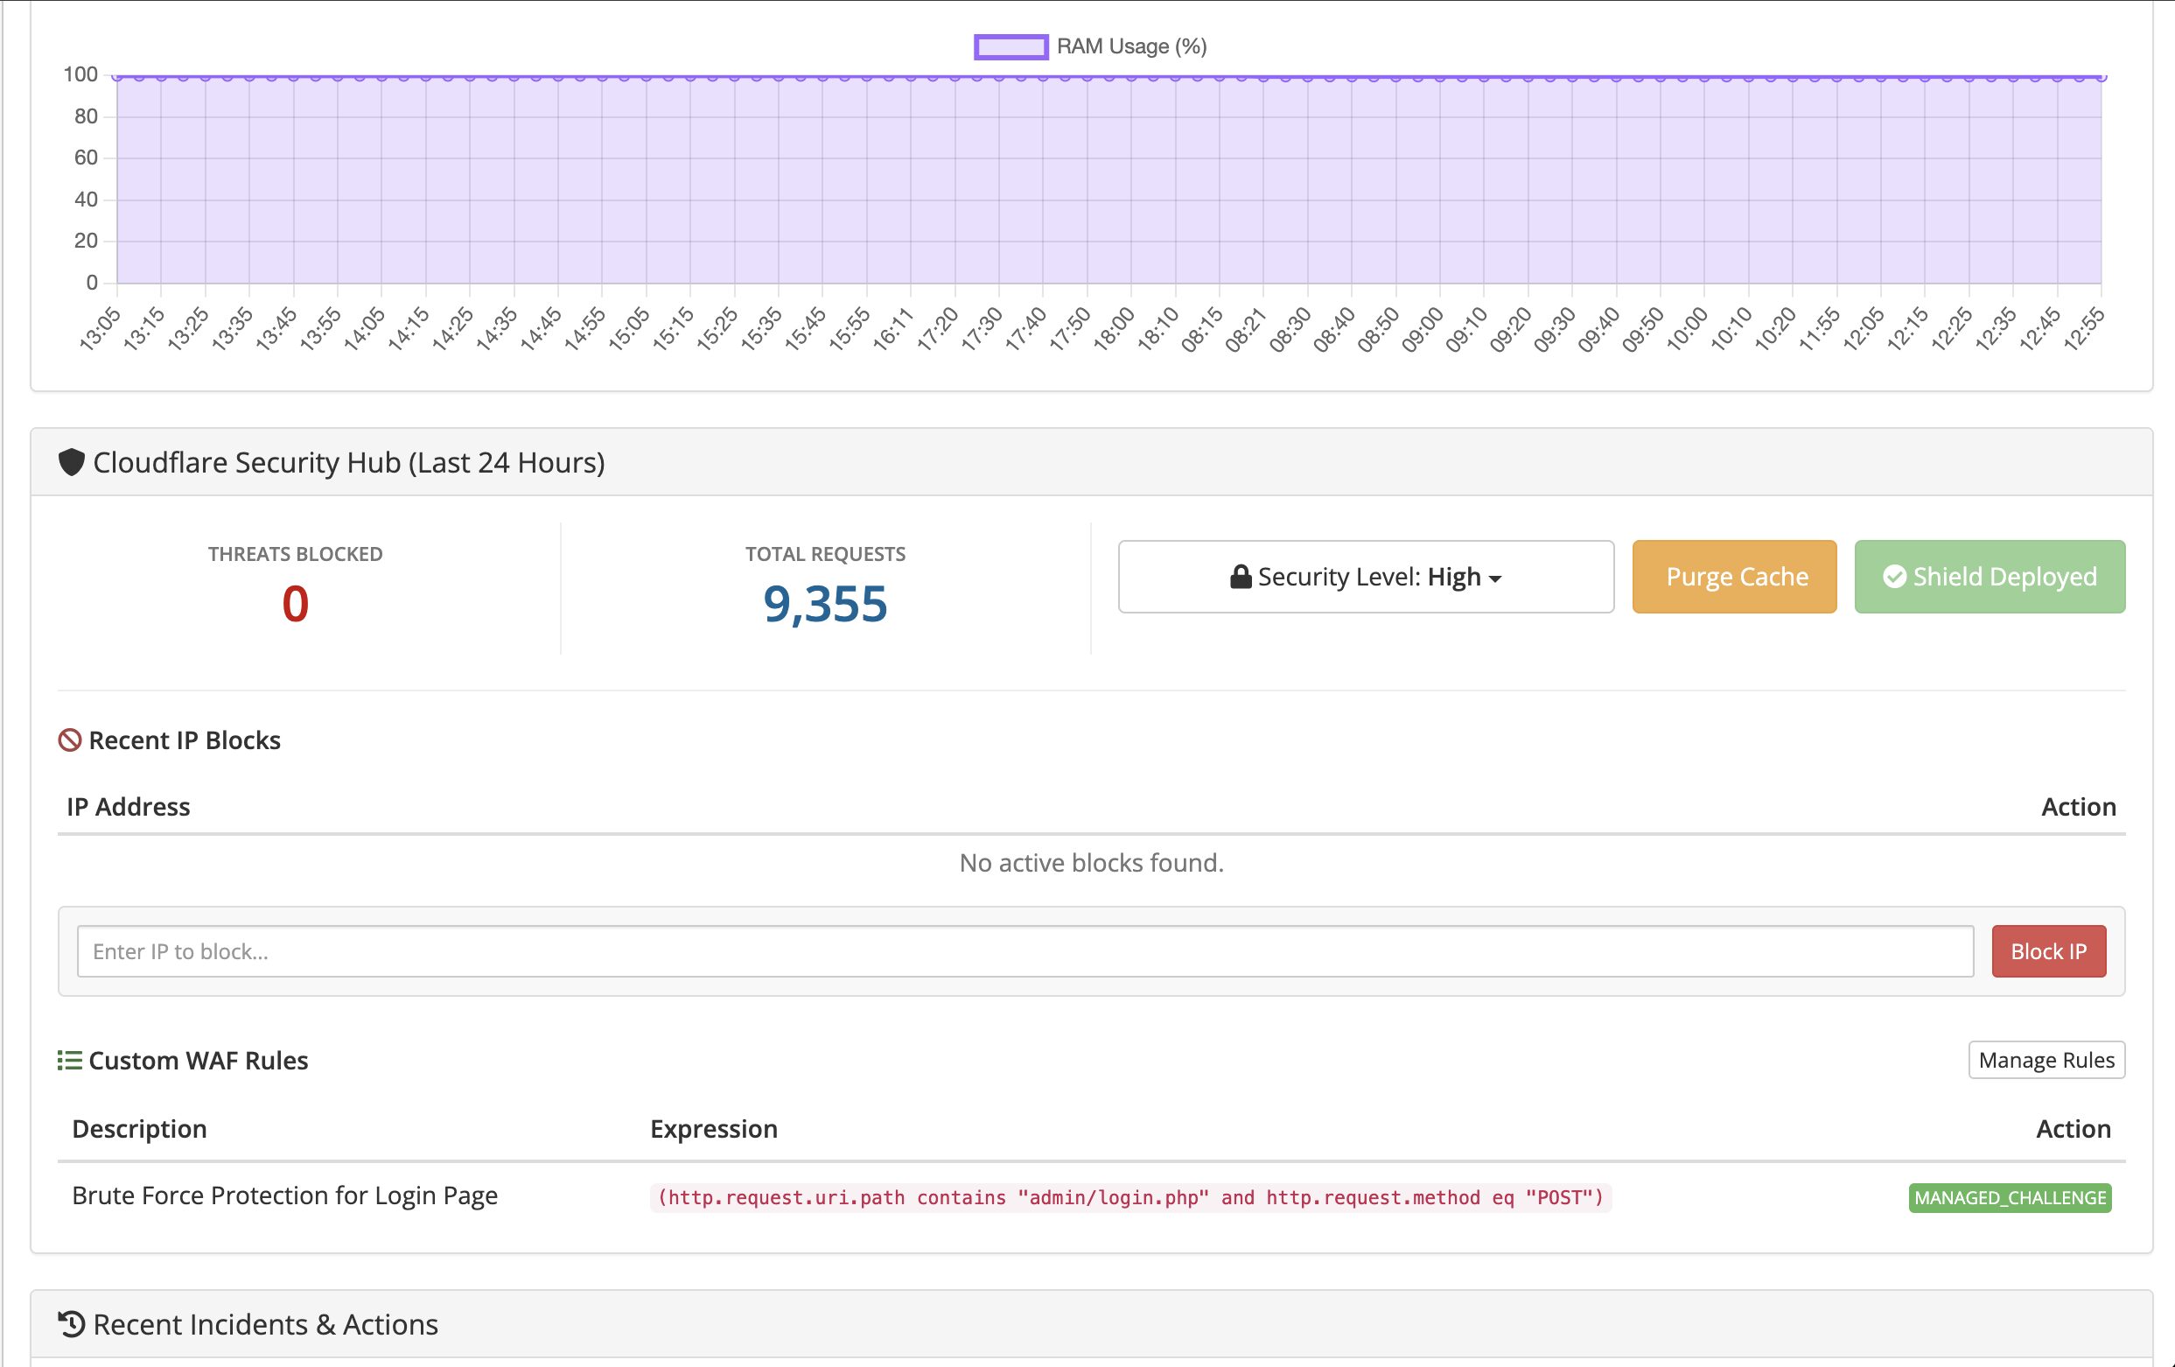Image resolution: width=2175 pixels, height=1367 pixels.
Task: Click the Security Level dropdown caret
Action: 1495,579
